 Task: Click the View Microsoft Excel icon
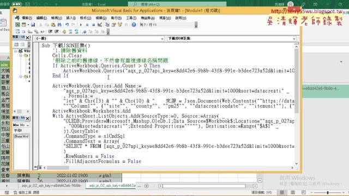(17, 24)
